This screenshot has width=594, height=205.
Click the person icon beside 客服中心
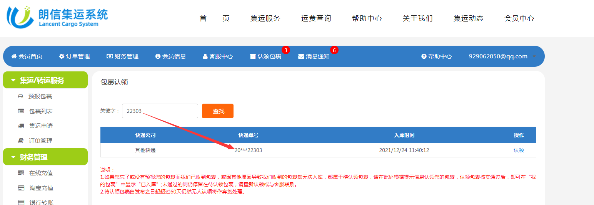(205, 56)
